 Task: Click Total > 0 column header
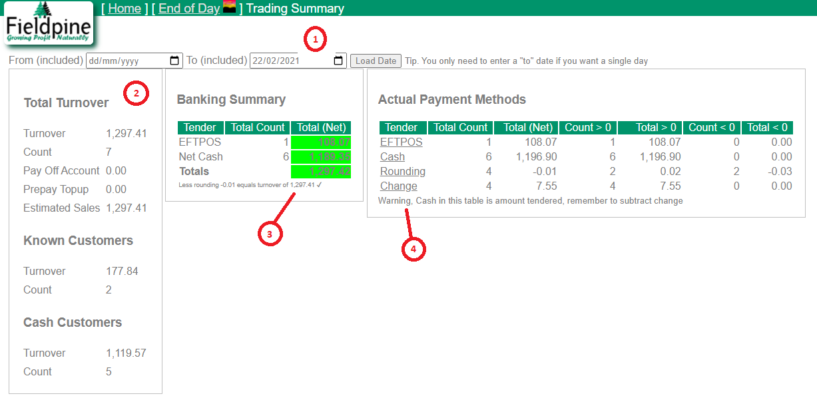point(650,127)
